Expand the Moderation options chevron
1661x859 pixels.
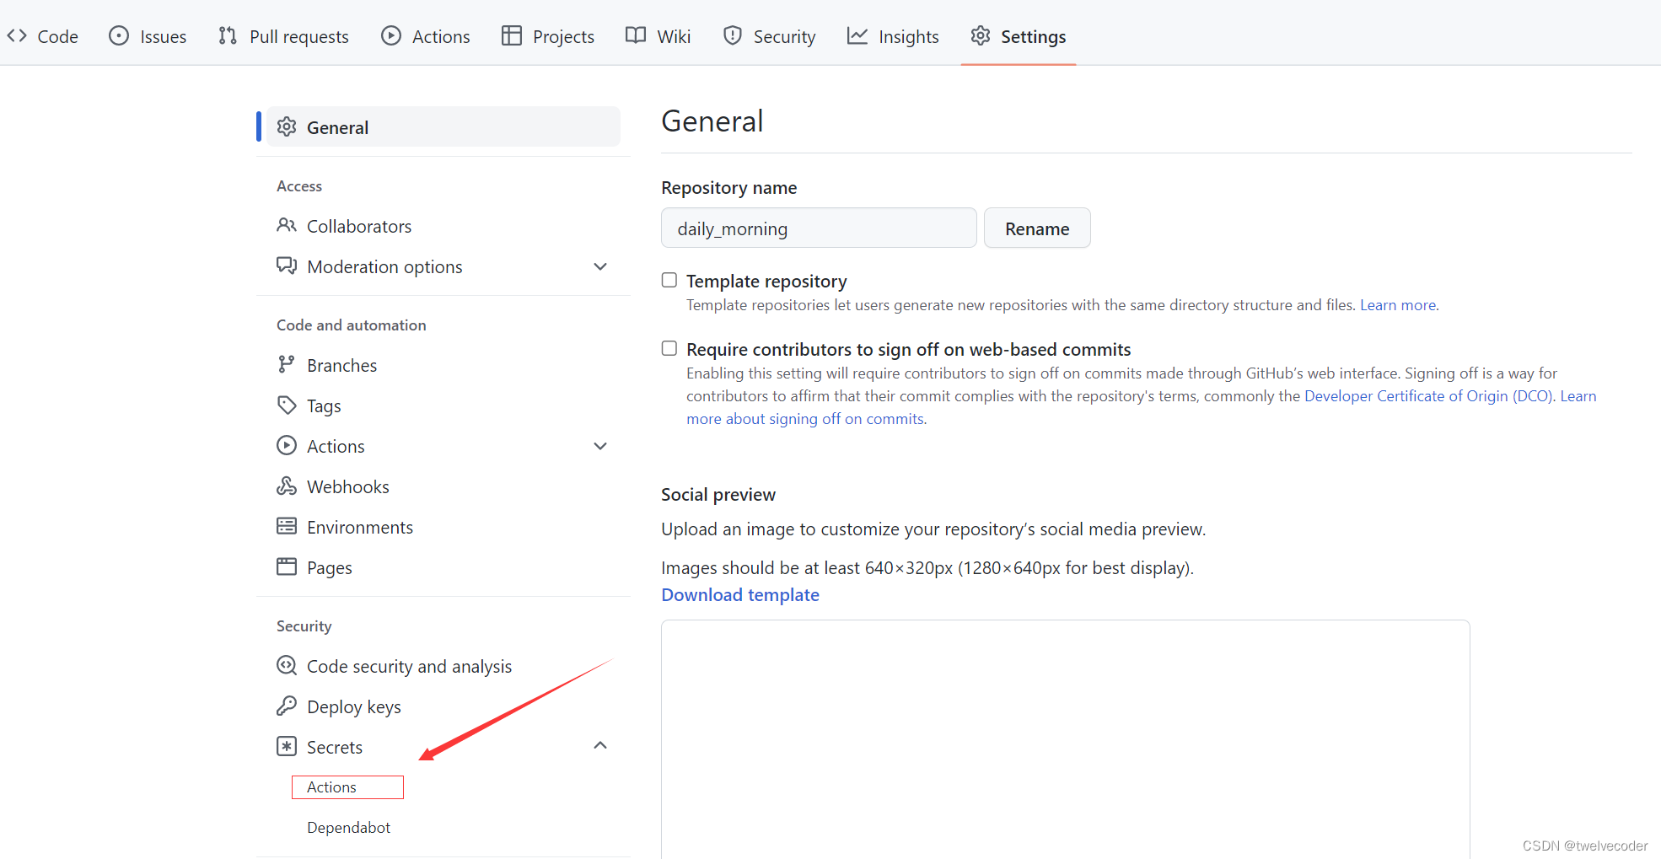600,266
